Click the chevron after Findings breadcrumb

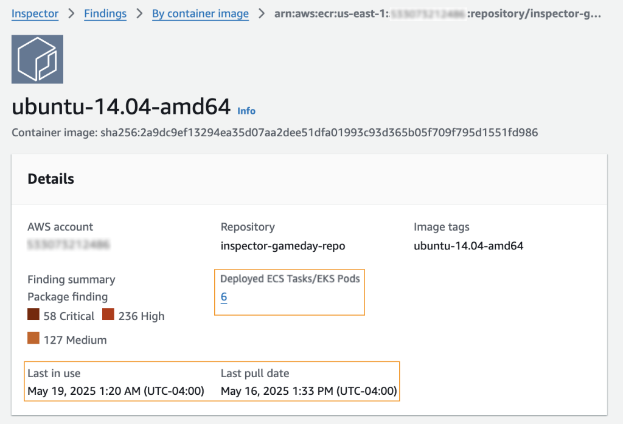coord(139,13)
